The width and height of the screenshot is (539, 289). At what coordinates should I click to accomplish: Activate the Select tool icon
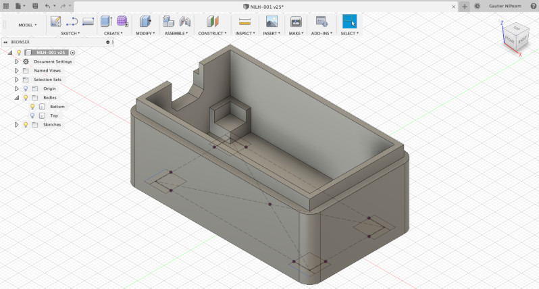(350, 22)
